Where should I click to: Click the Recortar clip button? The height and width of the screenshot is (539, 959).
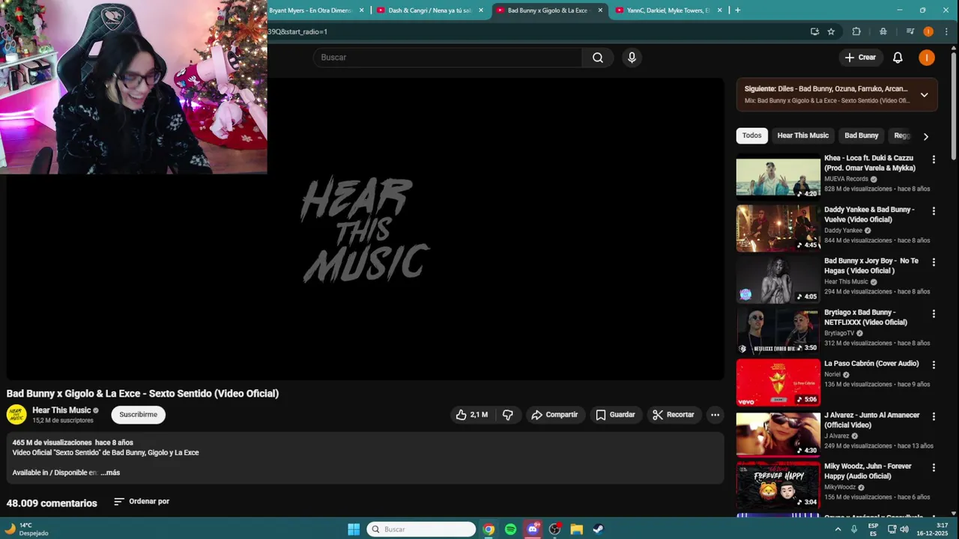[674, 415]
